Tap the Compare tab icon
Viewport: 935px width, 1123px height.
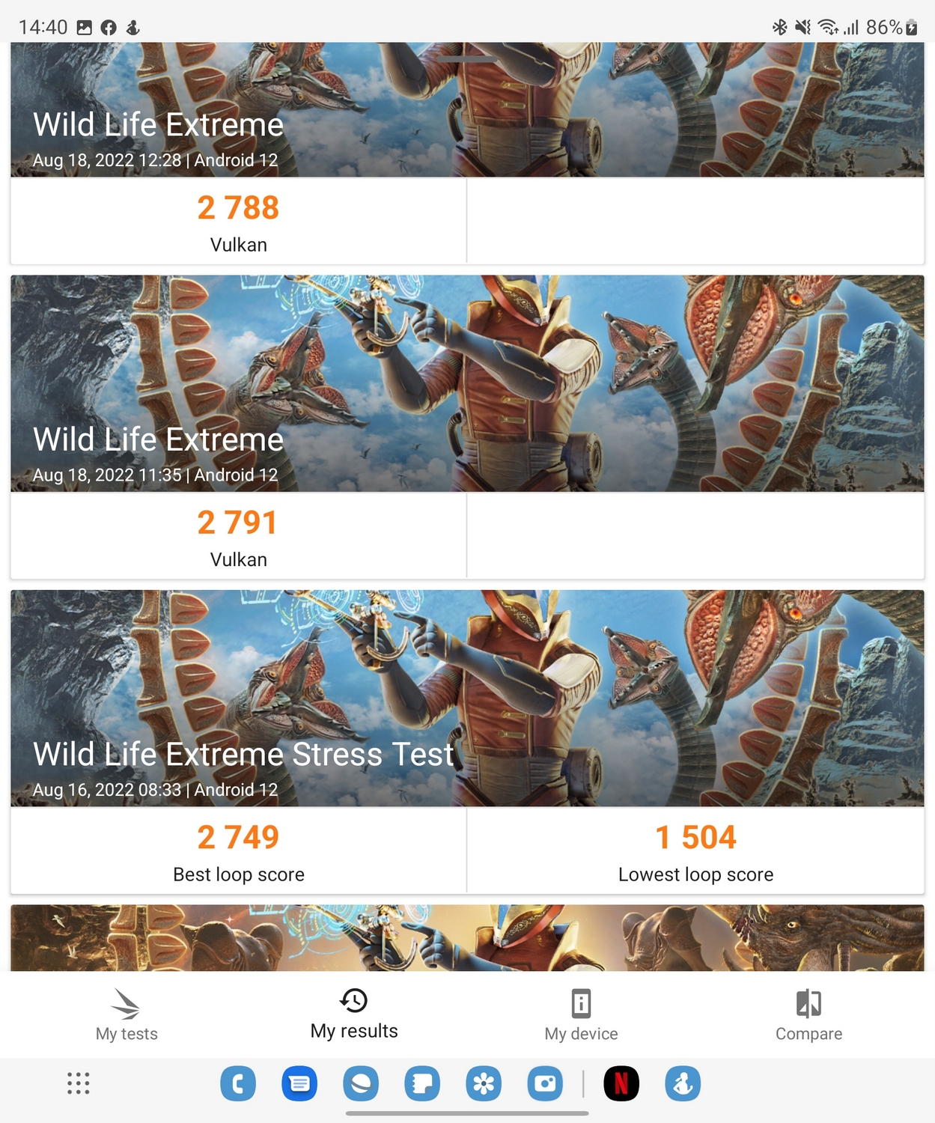point(808,1003)
